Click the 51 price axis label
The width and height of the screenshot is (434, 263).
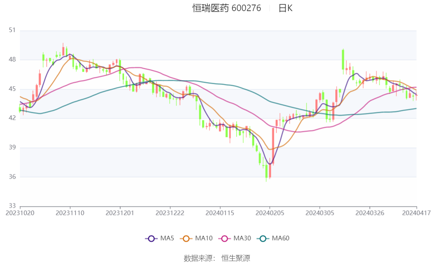(x=12, y=30)
